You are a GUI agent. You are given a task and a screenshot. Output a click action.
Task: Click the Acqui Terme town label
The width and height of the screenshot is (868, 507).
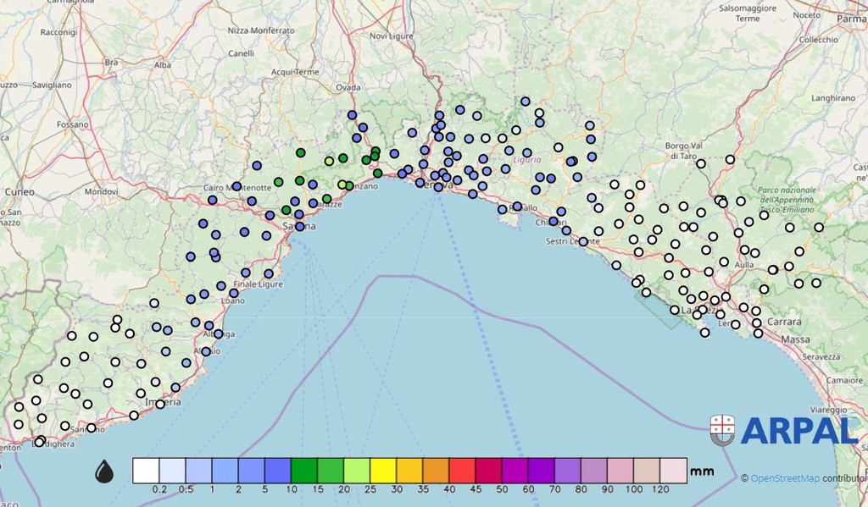(295, 72)
